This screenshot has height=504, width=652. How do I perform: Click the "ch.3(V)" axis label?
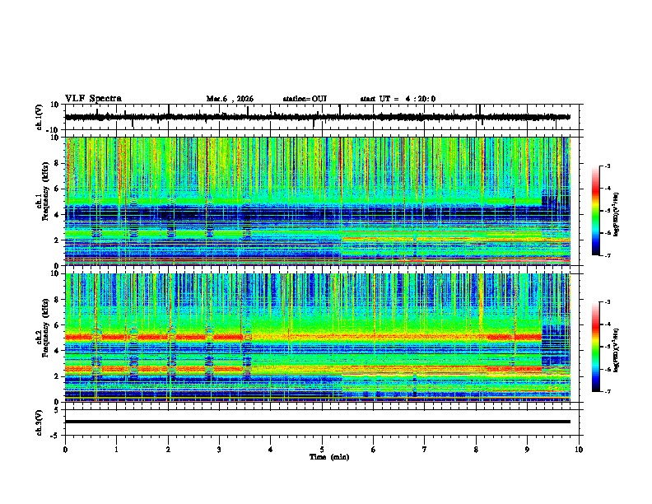[x=40, y=422]
